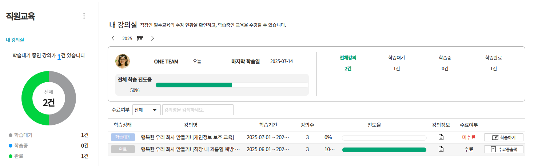The width and height of the screenshot is (534, 166).
Task: Go to the previous year arrow
Action: pos(113,38)
